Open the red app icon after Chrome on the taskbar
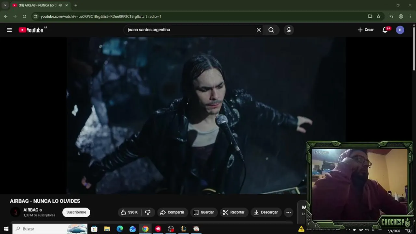This screenshot has height=234, width=416. click(158, 229)
